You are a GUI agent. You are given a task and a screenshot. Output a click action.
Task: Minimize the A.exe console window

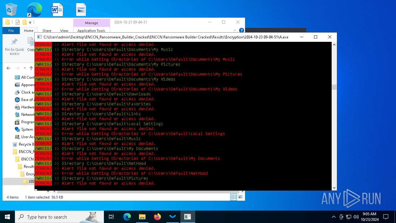(x=302, y=37)
